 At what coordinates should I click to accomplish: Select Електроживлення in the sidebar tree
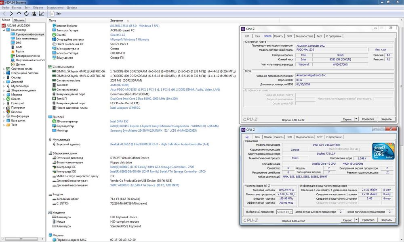(x=27, y=56)
